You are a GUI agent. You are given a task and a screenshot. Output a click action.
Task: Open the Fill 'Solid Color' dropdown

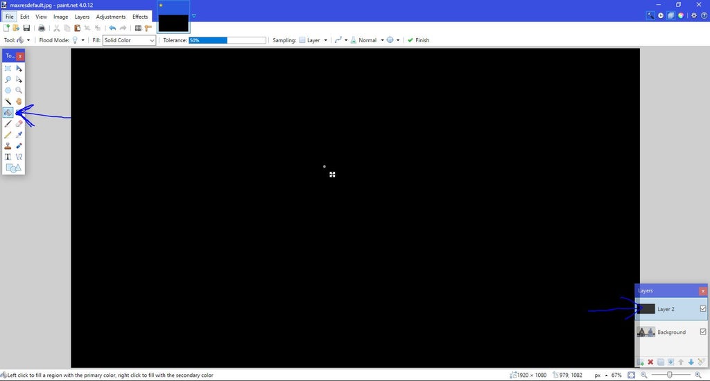click(x=130, y=40)
